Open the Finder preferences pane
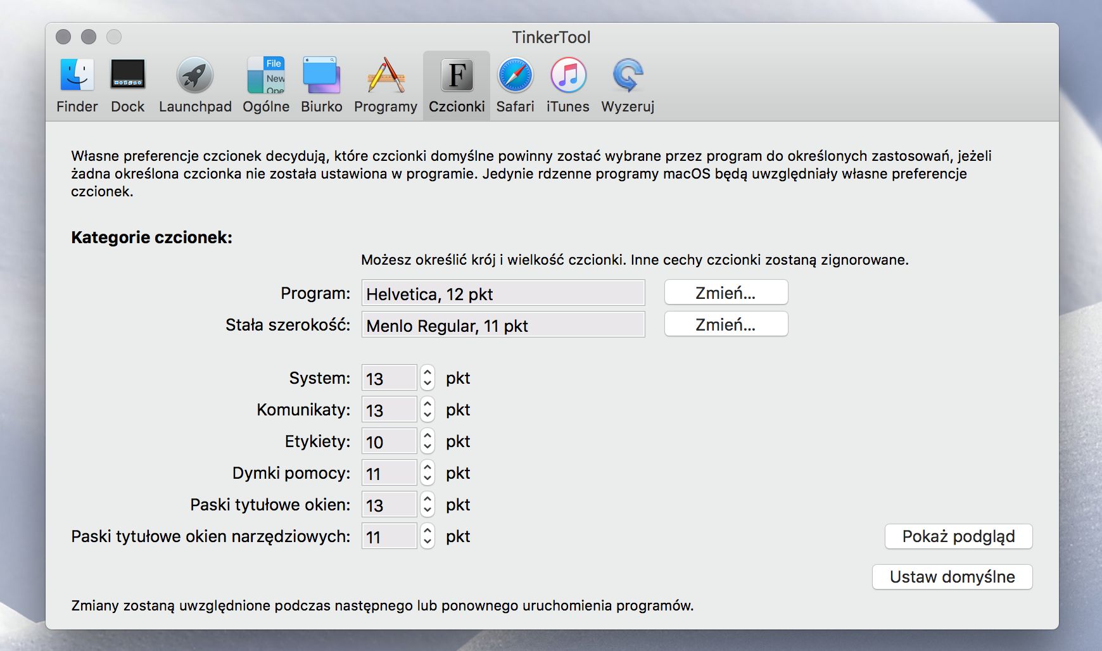1102x651 pixels. point(77,85)
